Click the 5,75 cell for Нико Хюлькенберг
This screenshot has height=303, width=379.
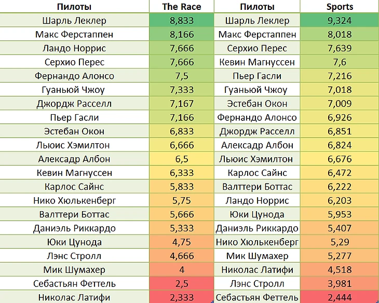[181, 200]
